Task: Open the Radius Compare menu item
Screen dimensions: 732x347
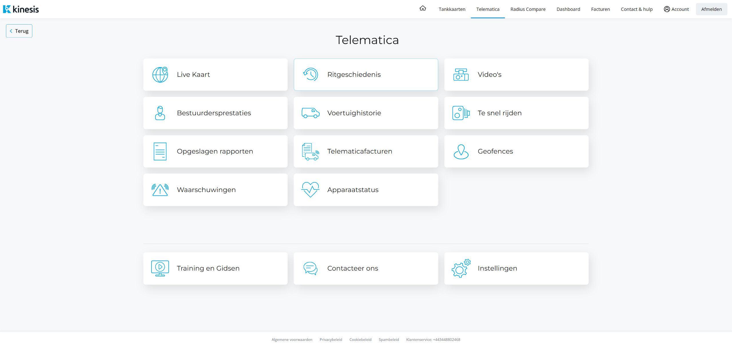Action: pyautogui.click(x=528, y=9)
